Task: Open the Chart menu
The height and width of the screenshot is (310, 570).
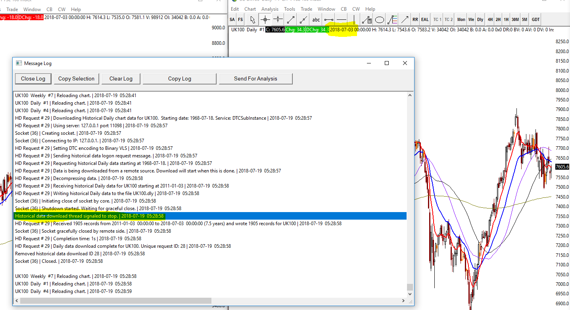Action: pyautogui.click(x=250, y=9)
